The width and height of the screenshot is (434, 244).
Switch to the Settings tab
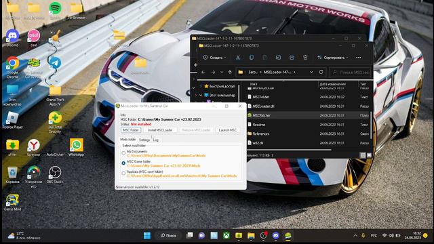pyautogui.click(x=144, y=140)
